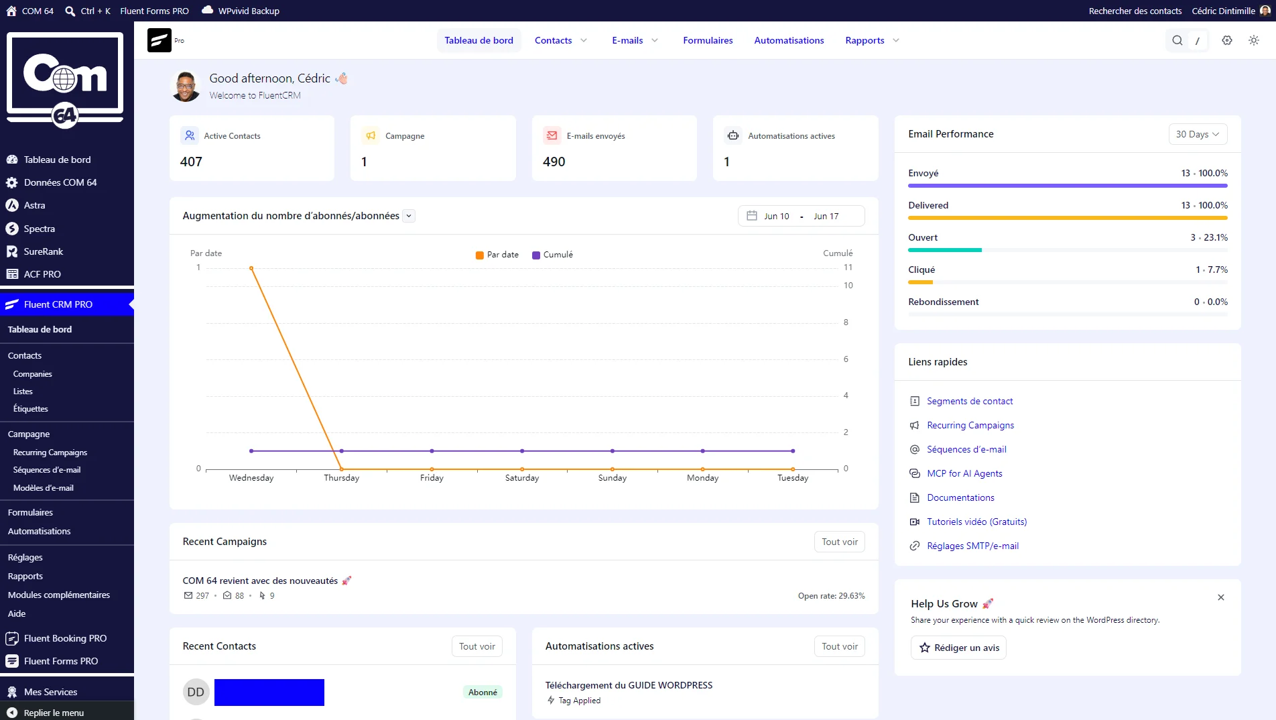Toggle the orange Par date legend swatch

click(480, 255)
